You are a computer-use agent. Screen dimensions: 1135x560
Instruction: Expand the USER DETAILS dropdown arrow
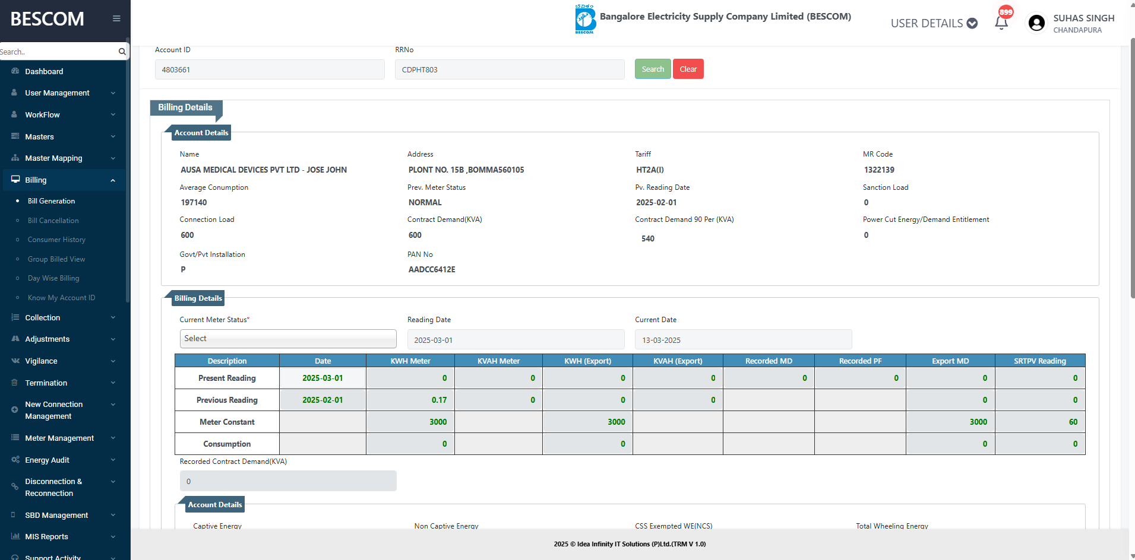pos(972,23)
